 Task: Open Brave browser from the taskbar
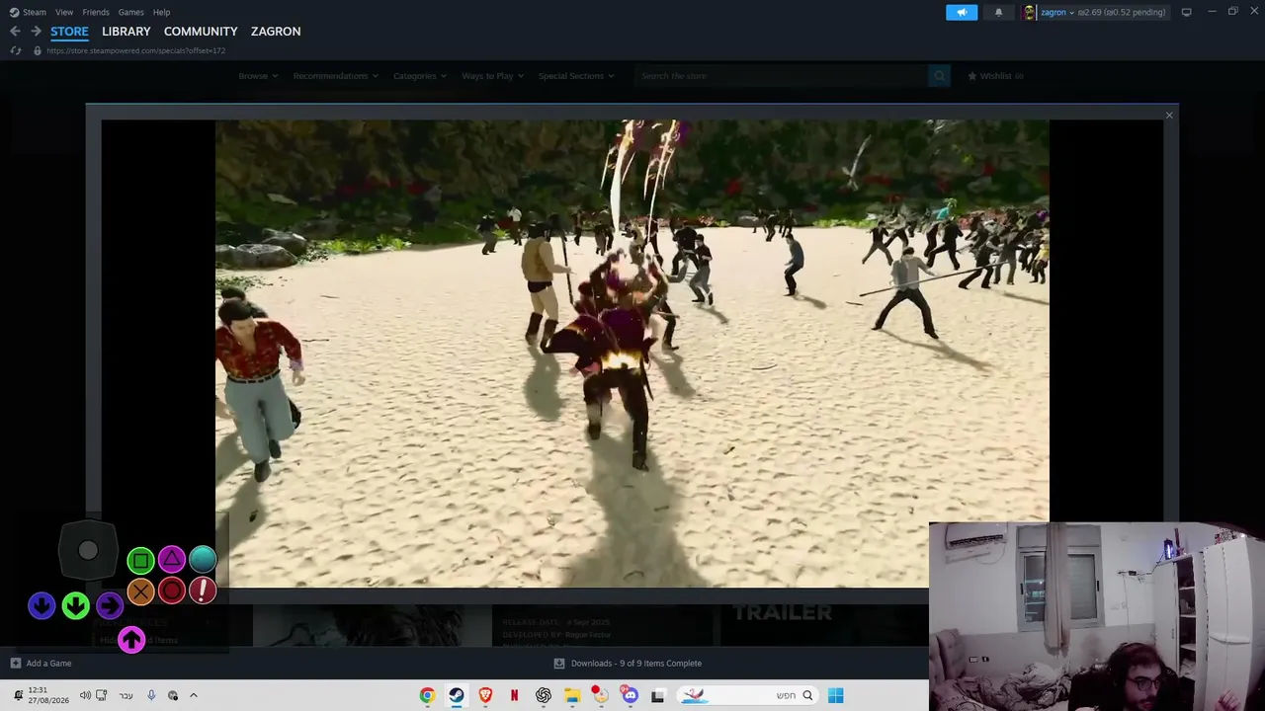[485, 695]
